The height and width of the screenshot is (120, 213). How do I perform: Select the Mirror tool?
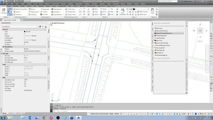104,12
